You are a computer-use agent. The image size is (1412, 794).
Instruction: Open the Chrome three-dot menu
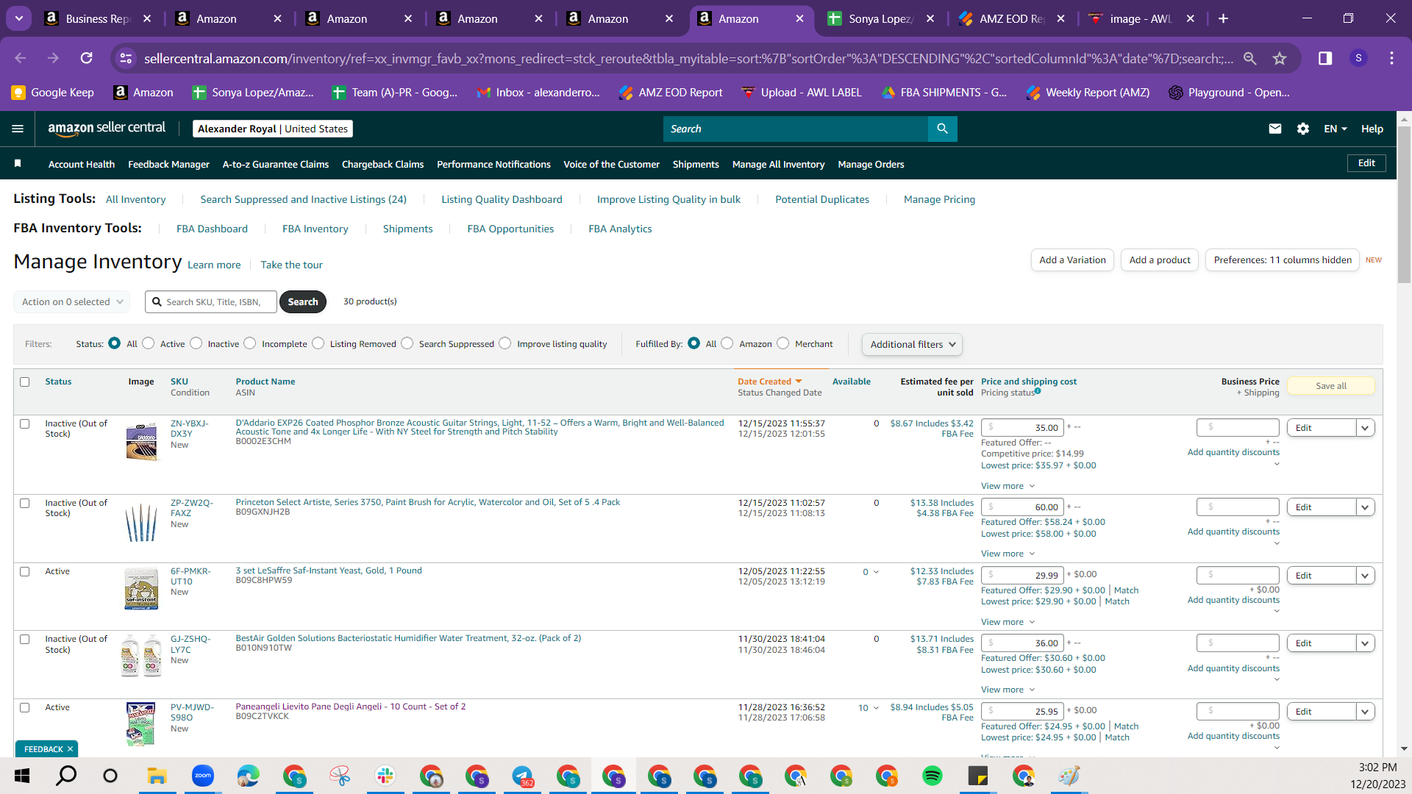(1391, 58)
